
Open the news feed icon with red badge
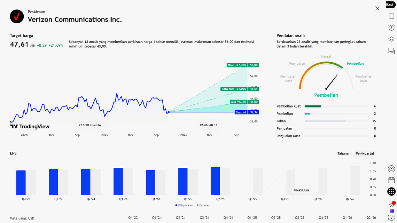click(391, 204)
